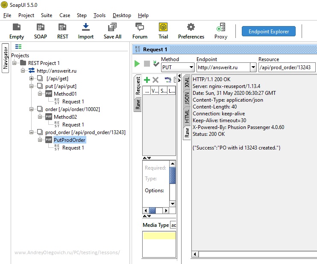Click REST icon of Request 1 under Method02
317x264 pixels.
[57, 124]
